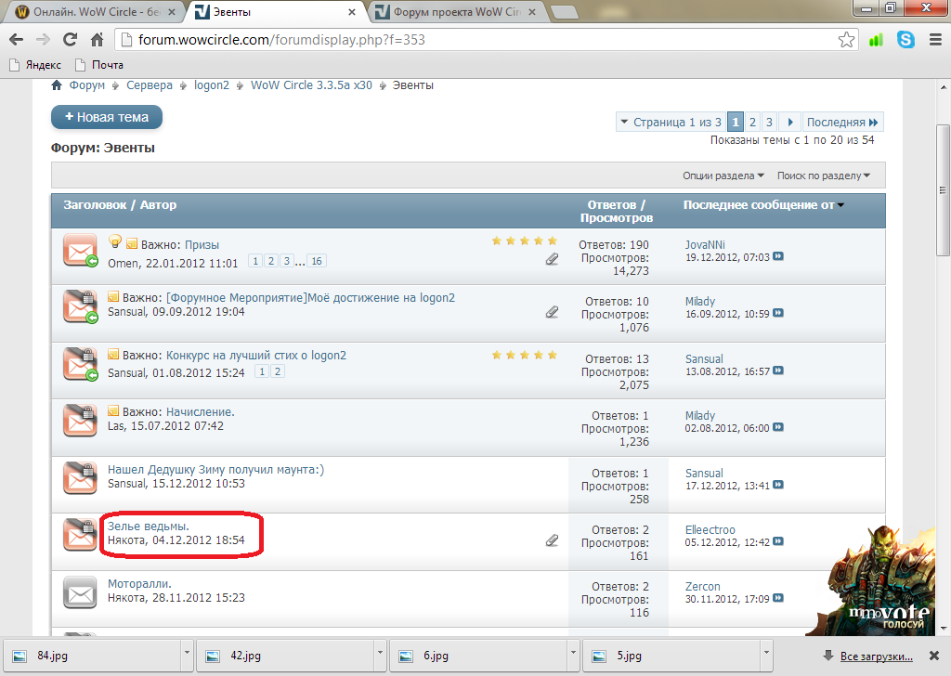Viewport: 951px width, 676px height.
Task: Switch to the Онлайн. WoW Circle tab
Action: 95,12
